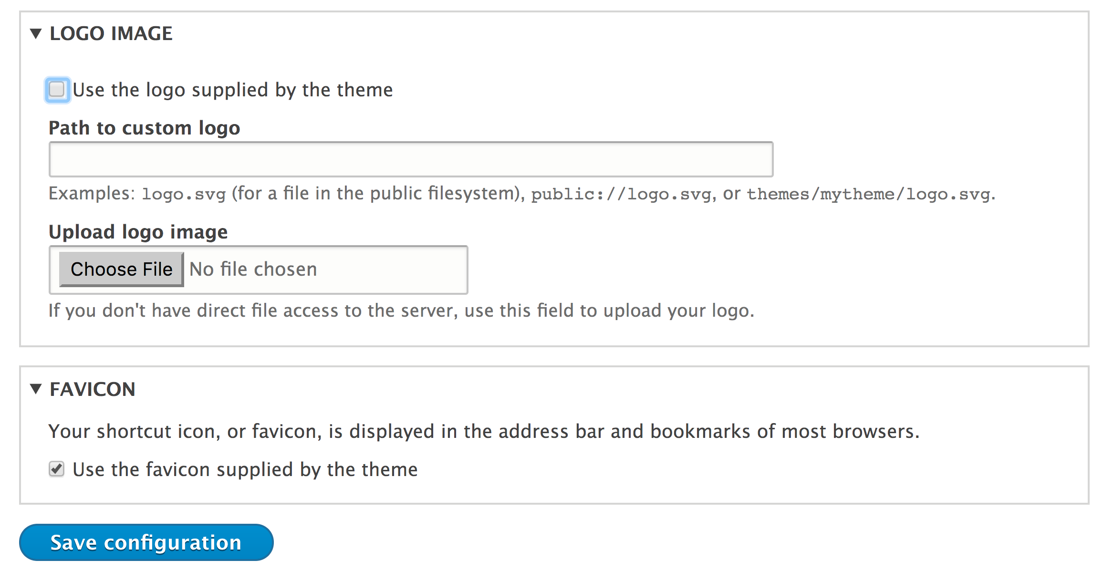Enable 'Use the logo supplied by the theme'
This screenshot has width=1103, height=581.
57,90
